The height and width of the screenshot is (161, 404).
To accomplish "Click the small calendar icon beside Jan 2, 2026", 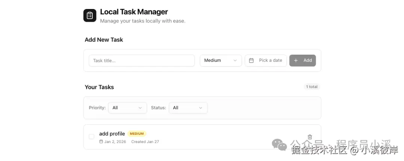I will click(x=101, y=142).
